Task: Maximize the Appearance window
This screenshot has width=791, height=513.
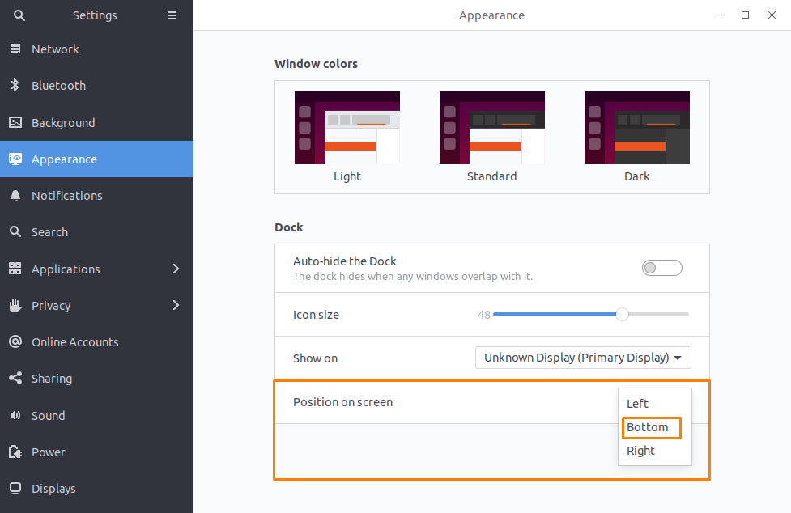Action: click(745, 15)
